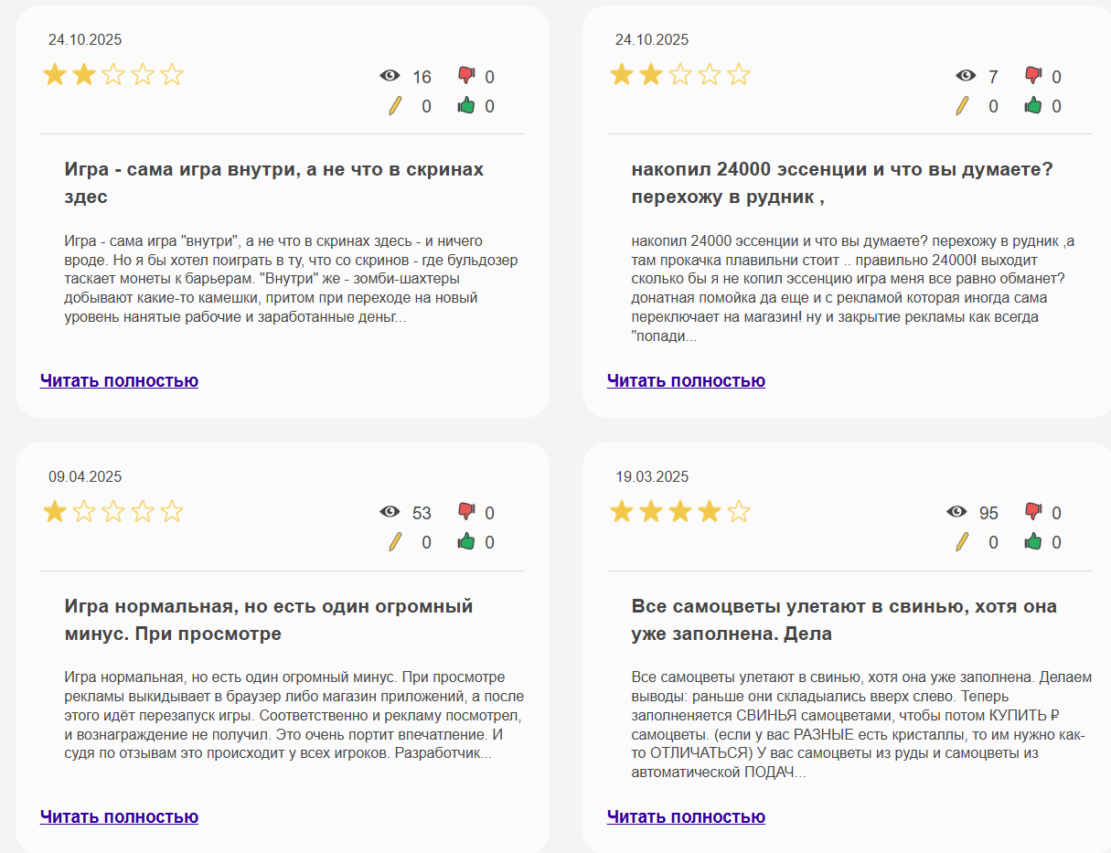Click thumbs-down on the 'накопил 24000 эссенции' review
The image size is (1111, 853).
[1034, 76]
